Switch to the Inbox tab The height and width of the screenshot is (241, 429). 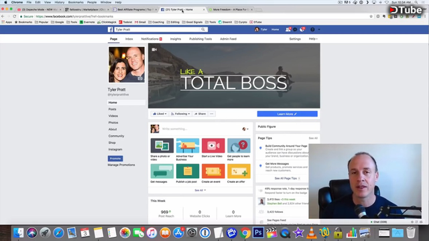129,39
